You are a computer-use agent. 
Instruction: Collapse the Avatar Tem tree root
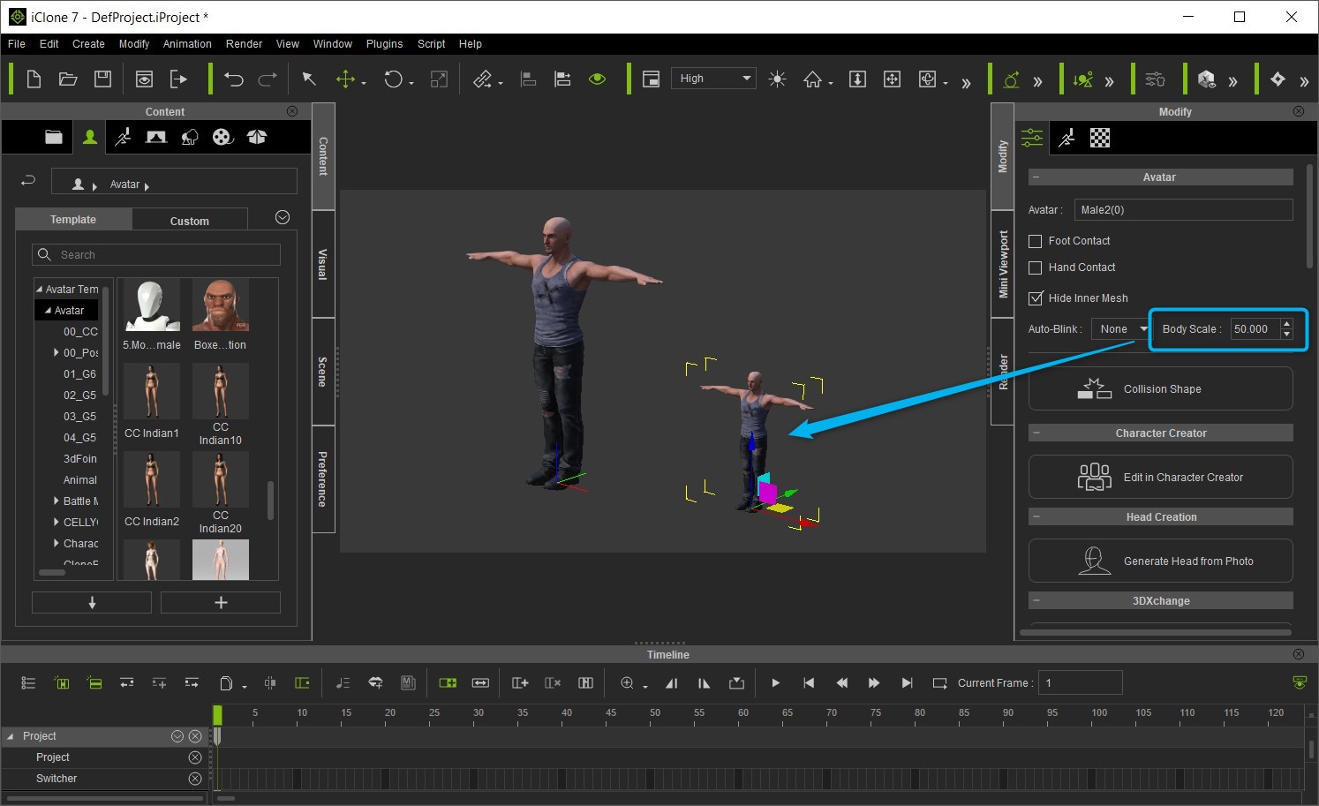pos(40,290)
